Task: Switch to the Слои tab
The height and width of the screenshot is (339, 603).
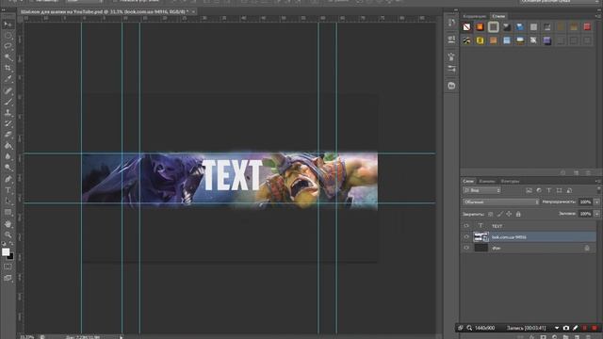Action: pos(468,181)
